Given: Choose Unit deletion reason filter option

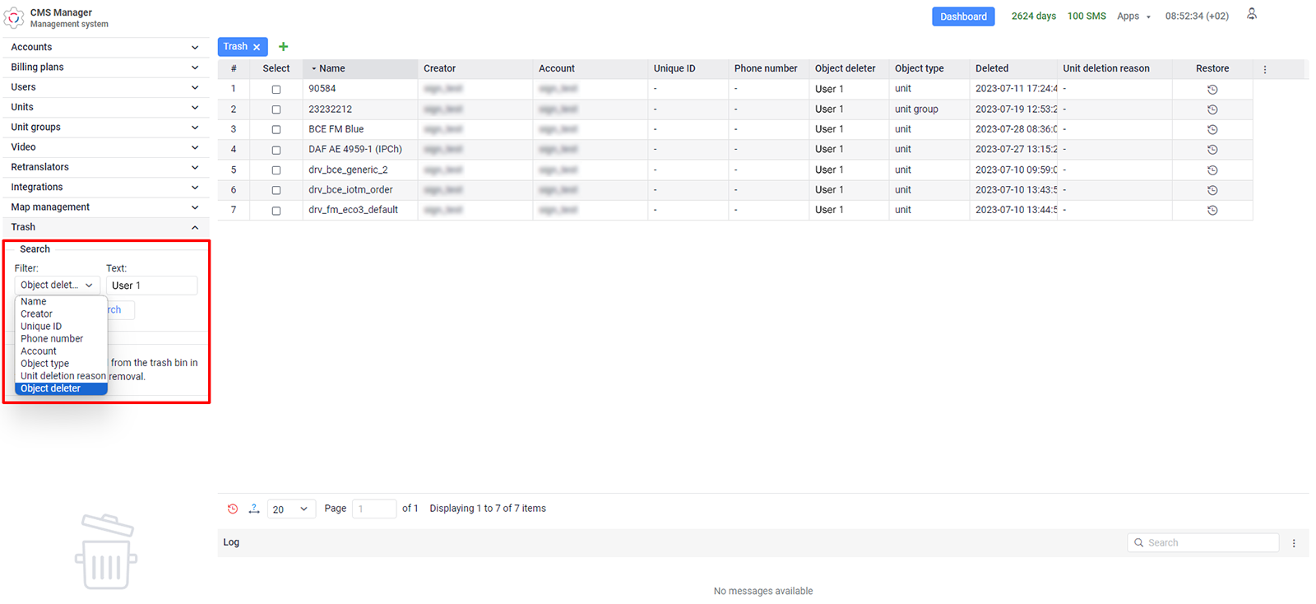Looking at the screenshot, I should [x=61, y=376].
